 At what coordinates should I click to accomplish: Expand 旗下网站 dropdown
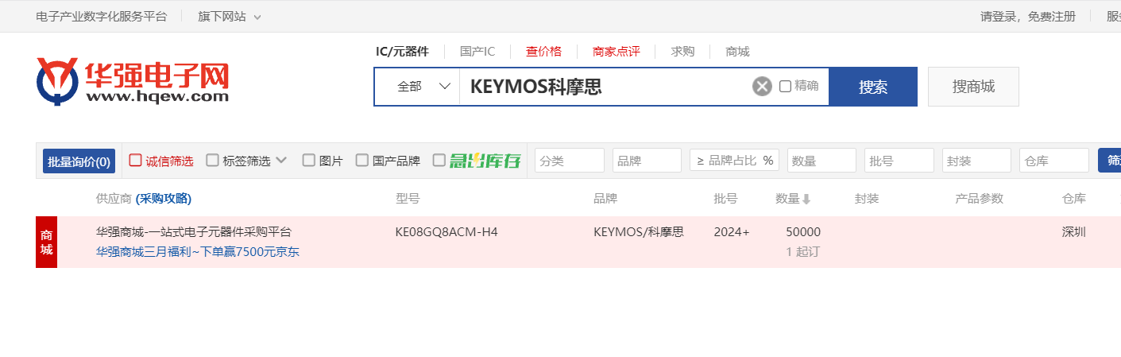point(230,17)
